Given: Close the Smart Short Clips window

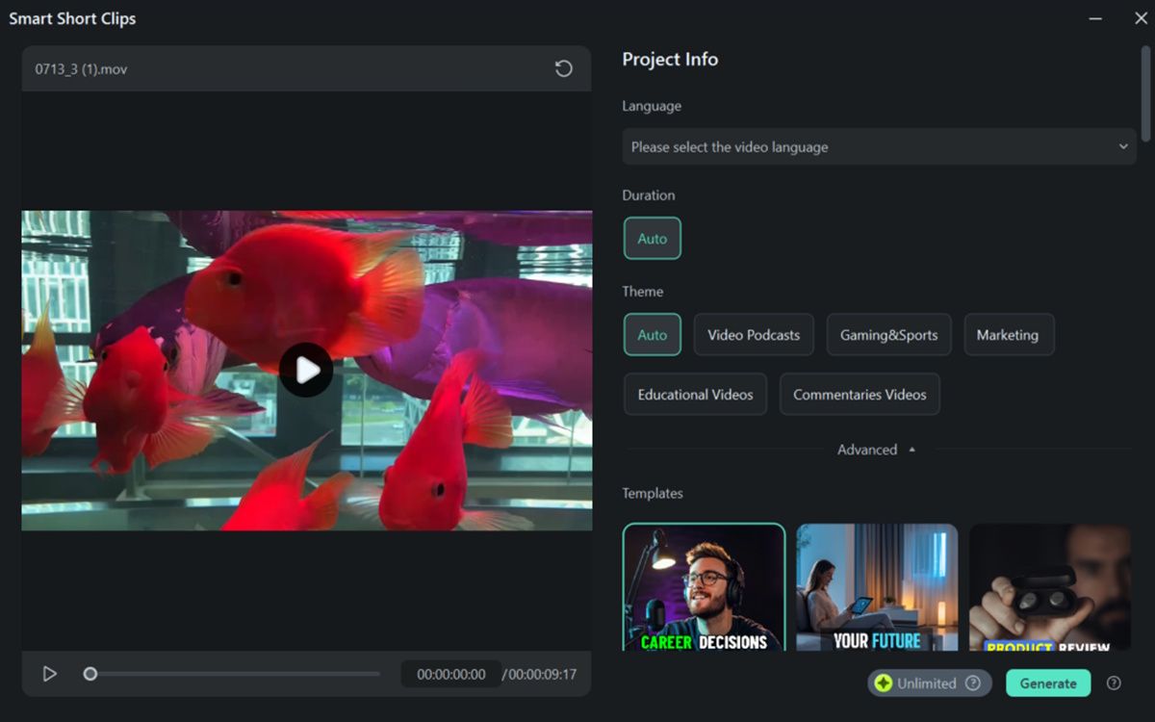Looking at the screenshot, I should click(x=1142, y=17).
